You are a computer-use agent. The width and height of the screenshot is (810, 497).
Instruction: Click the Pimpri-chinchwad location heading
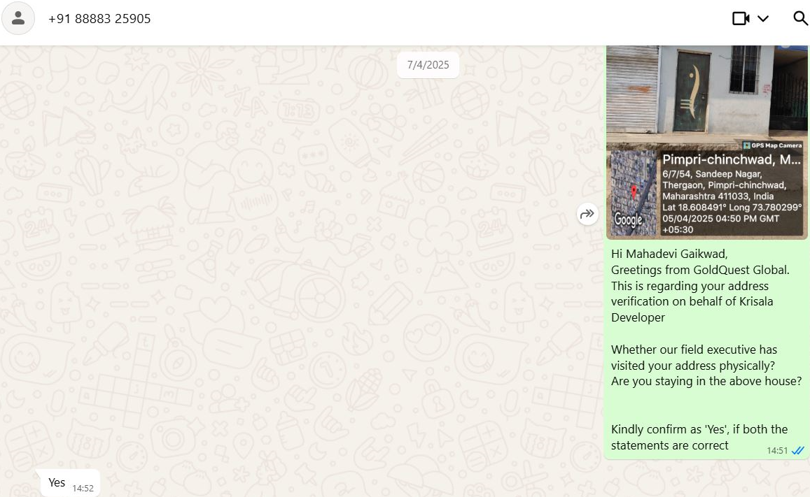pyautogui.click(x=732, y=159)
